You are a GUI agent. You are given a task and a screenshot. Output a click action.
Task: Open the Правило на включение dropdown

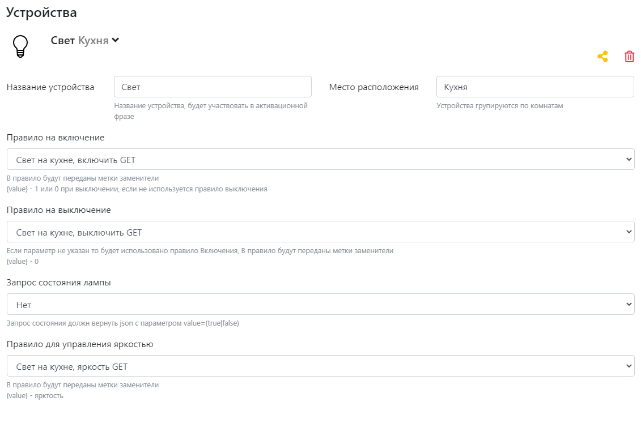point(320,160)
